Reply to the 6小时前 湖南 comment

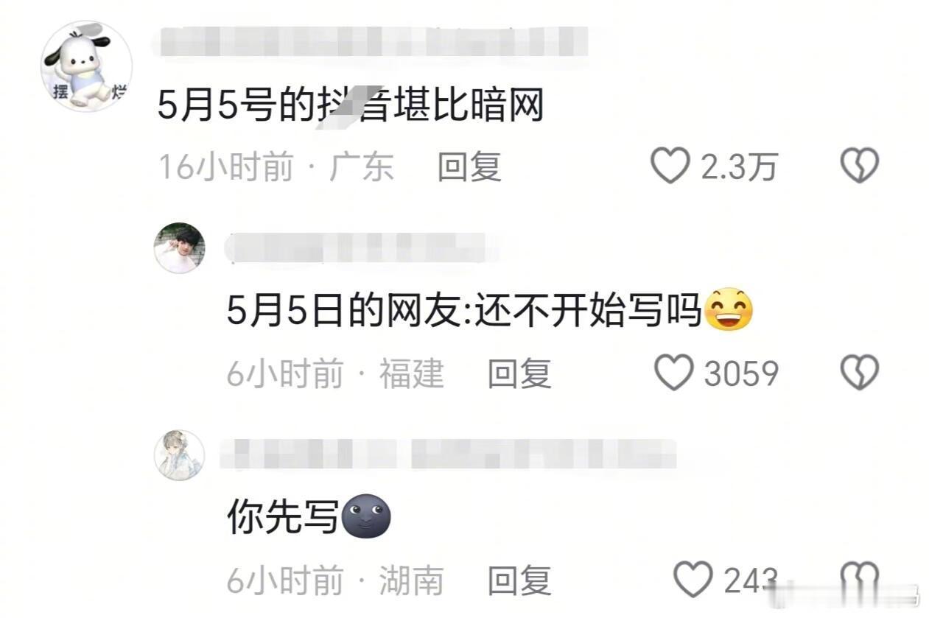point(519,581)
